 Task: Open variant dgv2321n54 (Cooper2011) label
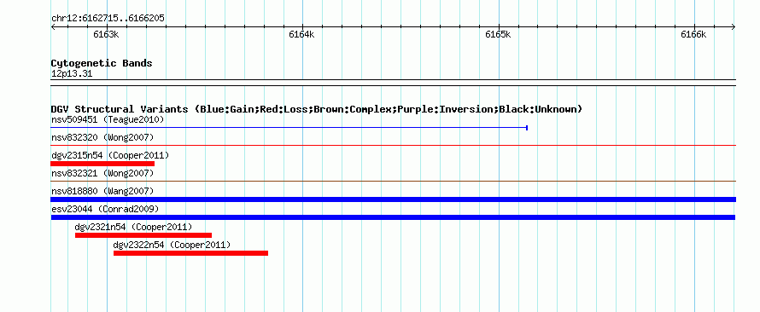tap(133, 227)
